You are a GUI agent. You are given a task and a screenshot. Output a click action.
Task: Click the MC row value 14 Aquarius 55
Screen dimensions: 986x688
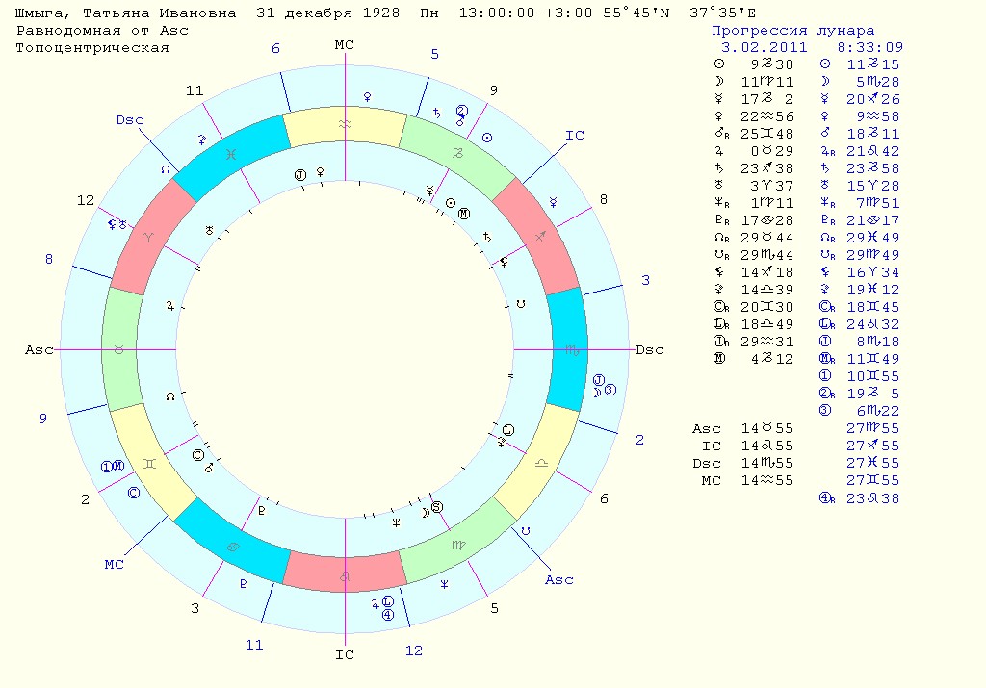tap(767, 481)
